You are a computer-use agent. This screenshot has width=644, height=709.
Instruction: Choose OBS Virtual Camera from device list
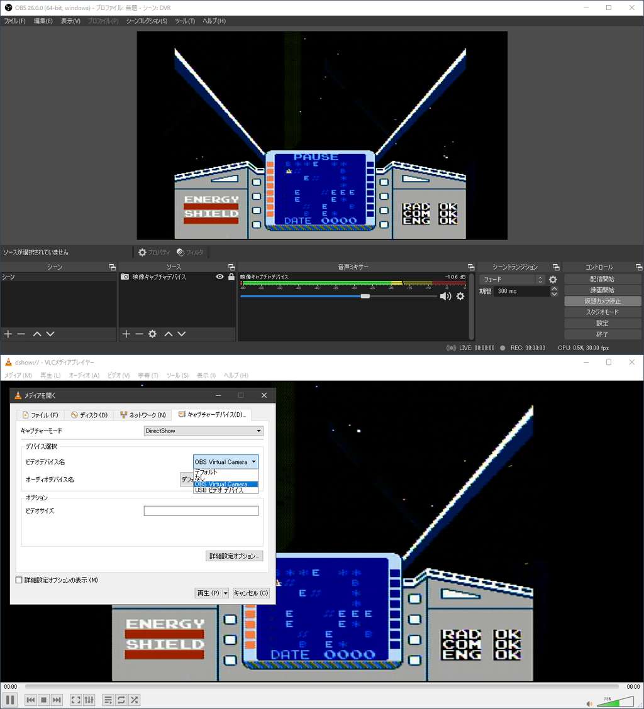point(225,484)
